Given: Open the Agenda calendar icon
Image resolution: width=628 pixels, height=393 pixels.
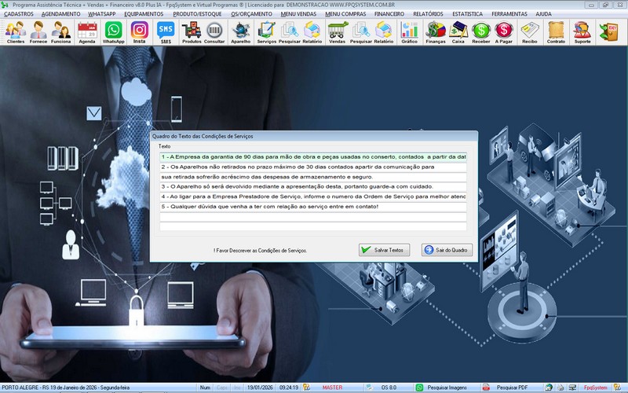Looking at the screenshot, I should click(87, 32).
